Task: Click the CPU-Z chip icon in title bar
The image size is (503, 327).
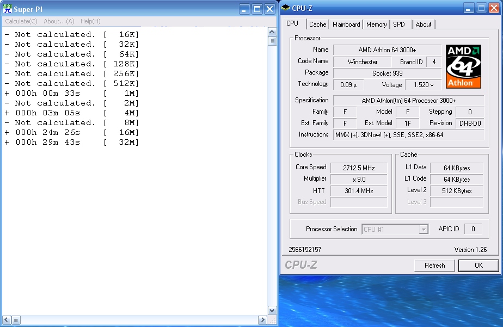Action: [285, 8]
